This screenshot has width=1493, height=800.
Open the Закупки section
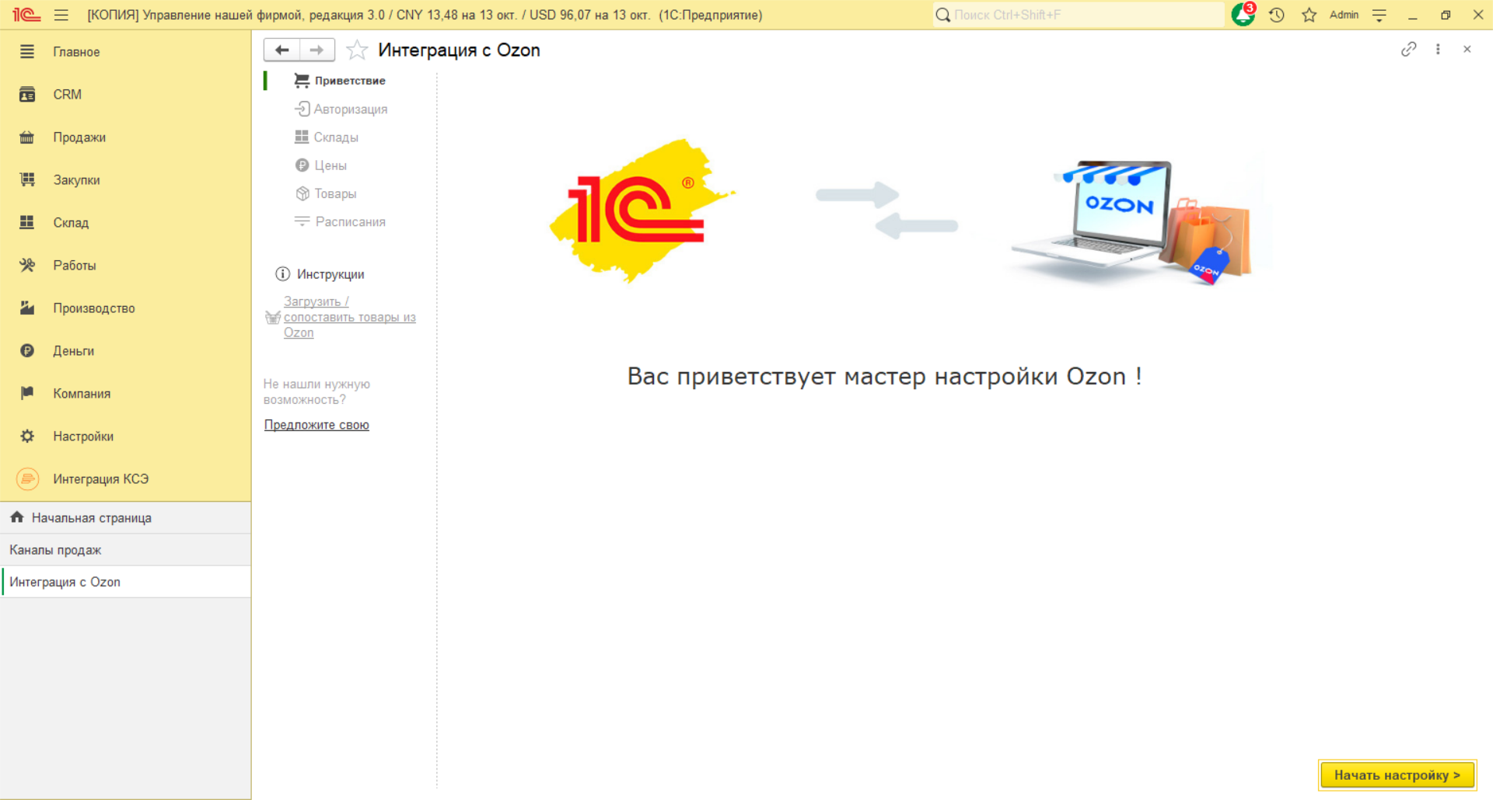tap(125, 180)
